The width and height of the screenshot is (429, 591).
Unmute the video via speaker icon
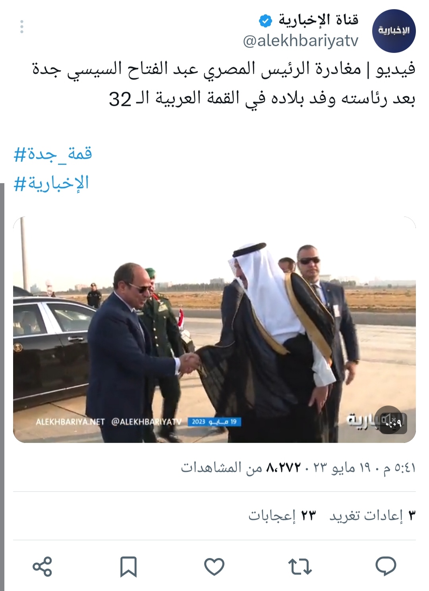point(391,421)
